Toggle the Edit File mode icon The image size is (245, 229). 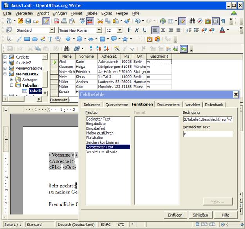[x=46, y=21]
